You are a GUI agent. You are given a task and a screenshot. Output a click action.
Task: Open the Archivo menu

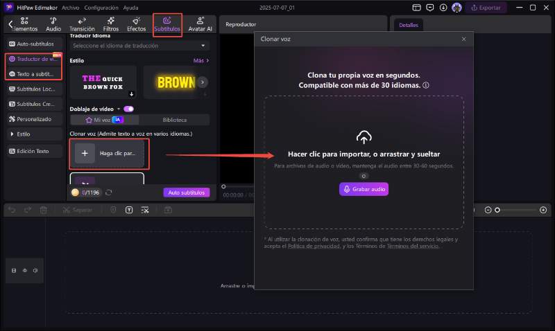[71, 8]
